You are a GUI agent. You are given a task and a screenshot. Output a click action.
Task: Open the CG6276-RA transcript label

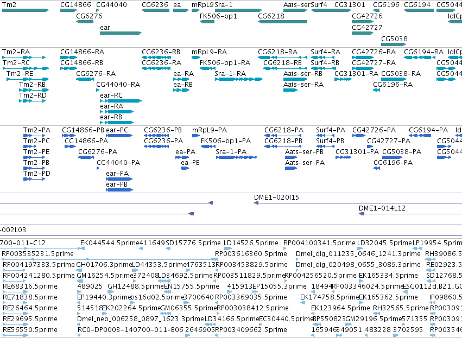tap(96, 74)
